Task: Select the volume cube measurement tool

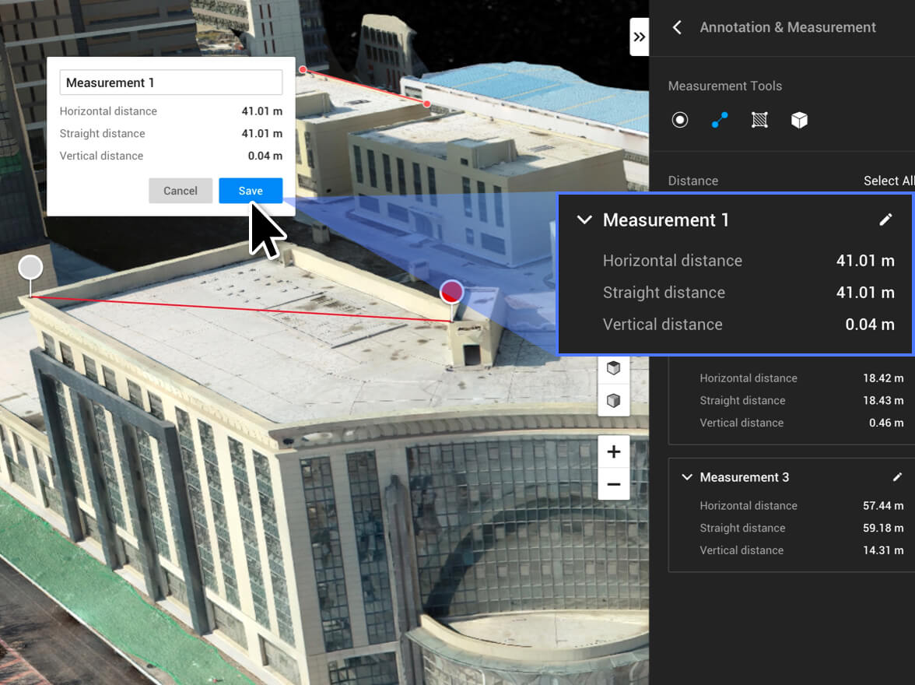Action: point(799,120)
